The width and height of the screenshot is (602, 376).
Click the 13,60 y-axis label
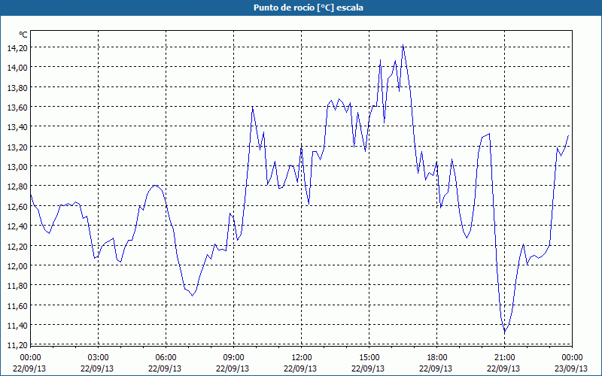tap(17, 107)
